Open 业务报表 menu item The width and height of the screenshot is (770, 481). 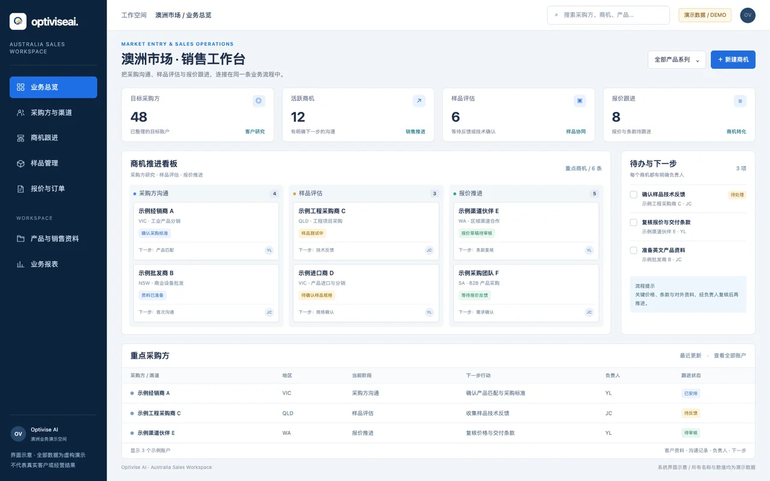(53, 264)
